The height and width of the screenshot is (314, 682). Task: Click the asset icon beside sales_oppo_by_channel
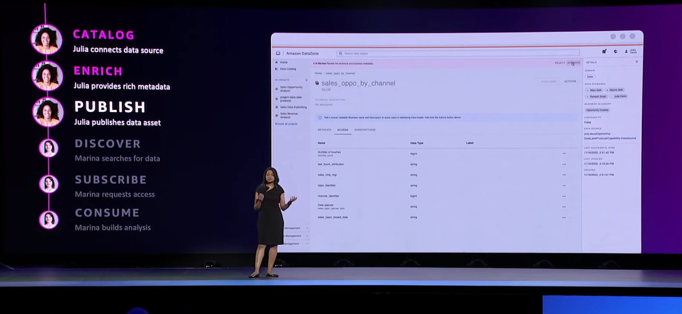pyautogui.click(x=317, y=83)
